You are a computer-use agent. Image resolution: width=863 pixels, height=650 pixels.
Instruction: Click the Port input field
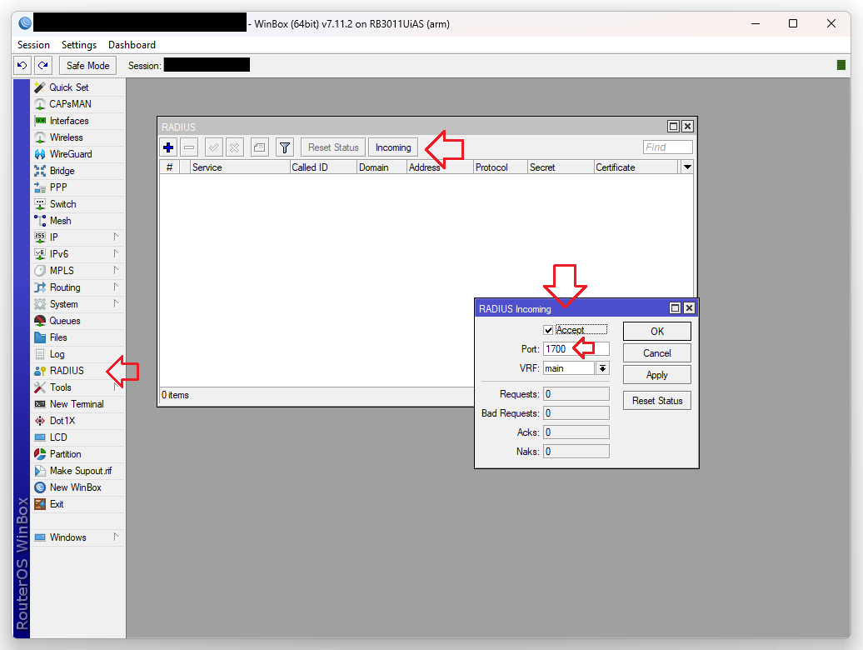point(576,349)
